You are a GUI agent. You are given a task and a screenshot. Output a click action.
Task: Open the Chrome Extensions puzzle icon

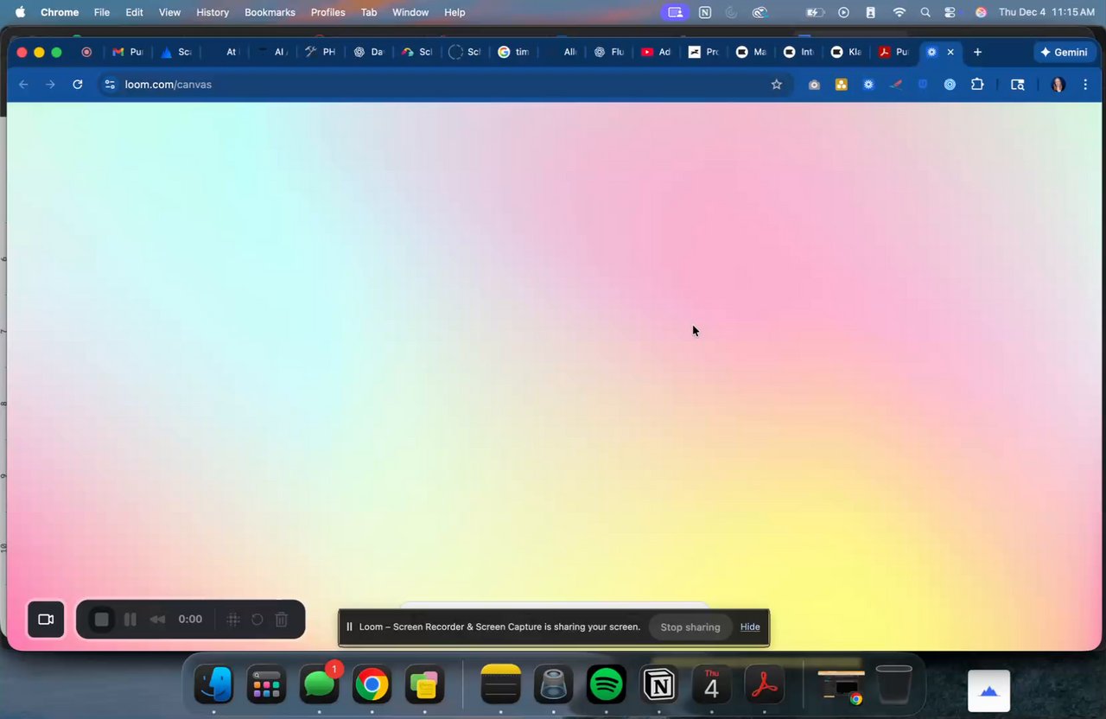coord(977,85)
